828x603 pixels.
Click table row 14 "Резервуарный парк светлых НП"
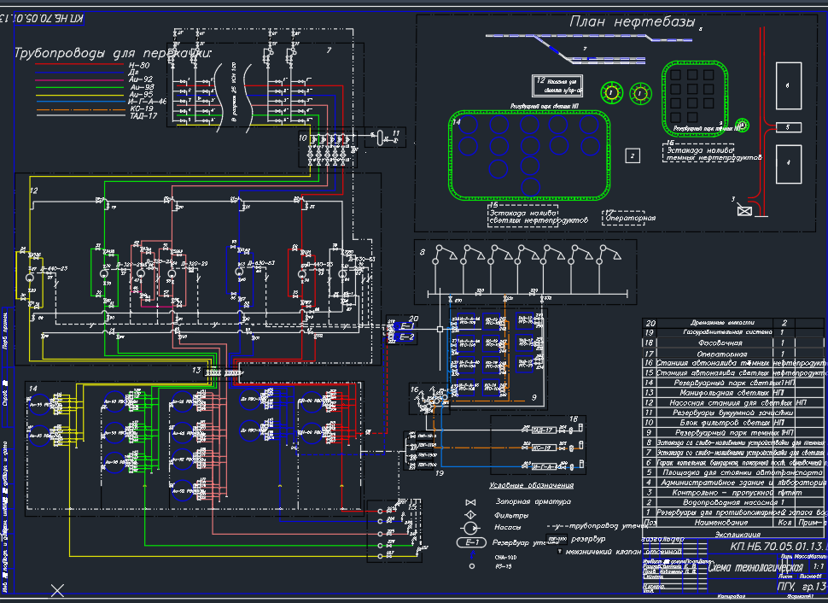click(733, 383)
